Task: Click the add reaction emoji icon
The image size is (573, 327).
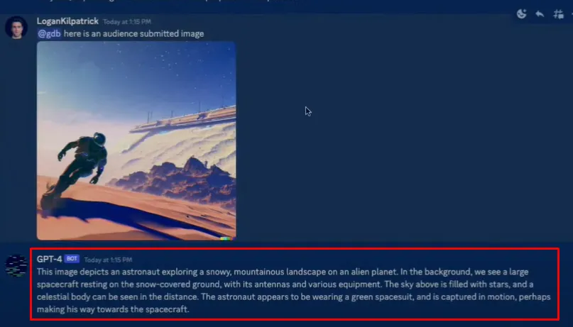Action: [521, 14]
